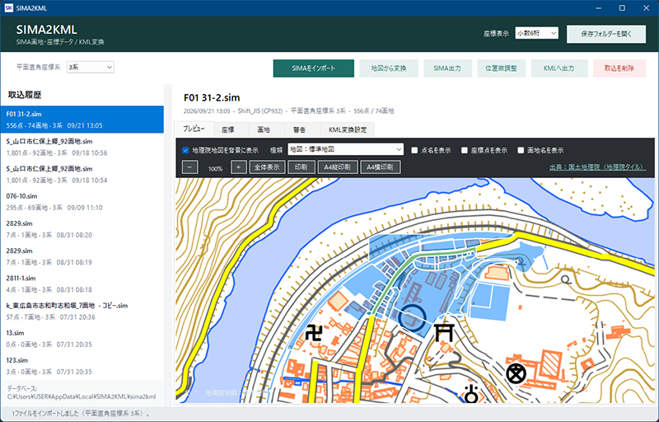Open the 座標表示 小数6桁 dropdown
Screen dimensions: 659x422
click(537, 33)
